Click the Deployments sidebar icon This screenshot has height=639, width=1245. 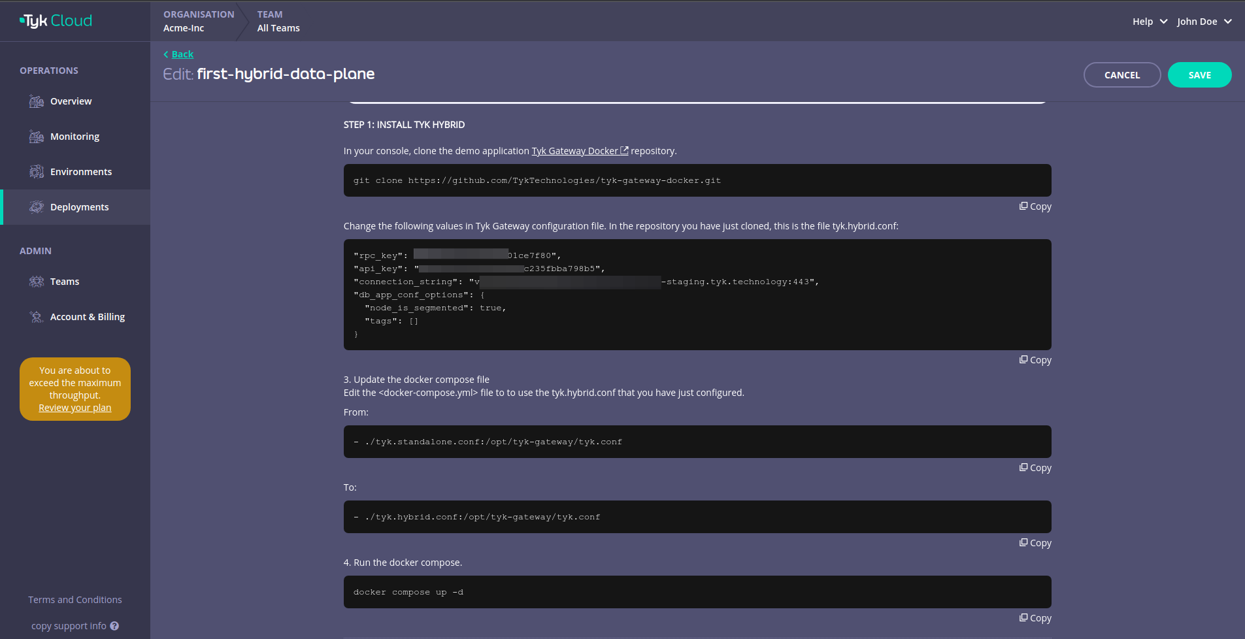click(x=36, y=206)
